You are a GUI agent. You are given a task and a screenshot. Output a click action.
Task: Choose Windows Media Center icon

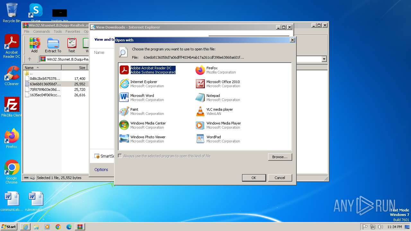click(x=124, y=125)
